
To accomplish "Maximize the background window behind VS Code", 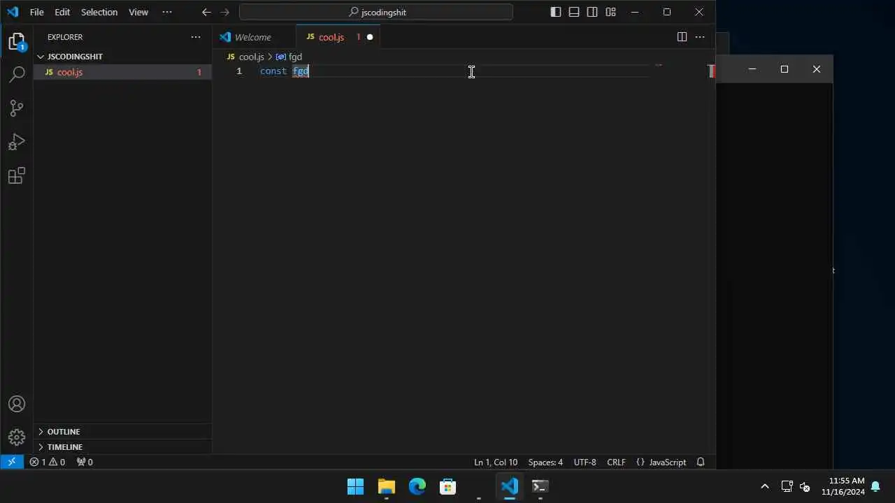I will point(785,69).
